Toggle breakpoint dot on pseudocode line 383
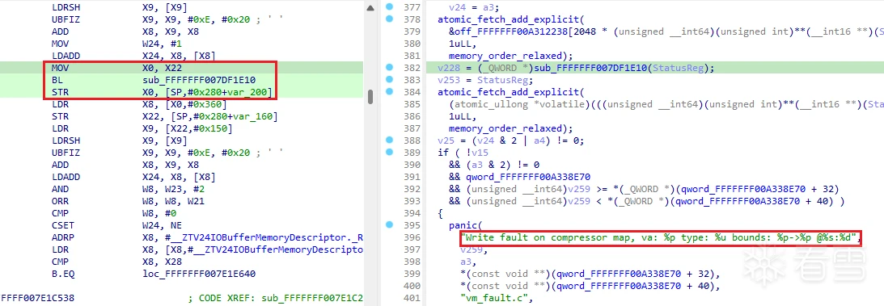The height and width of the screenshot is (306, 884). coord(389,80)
